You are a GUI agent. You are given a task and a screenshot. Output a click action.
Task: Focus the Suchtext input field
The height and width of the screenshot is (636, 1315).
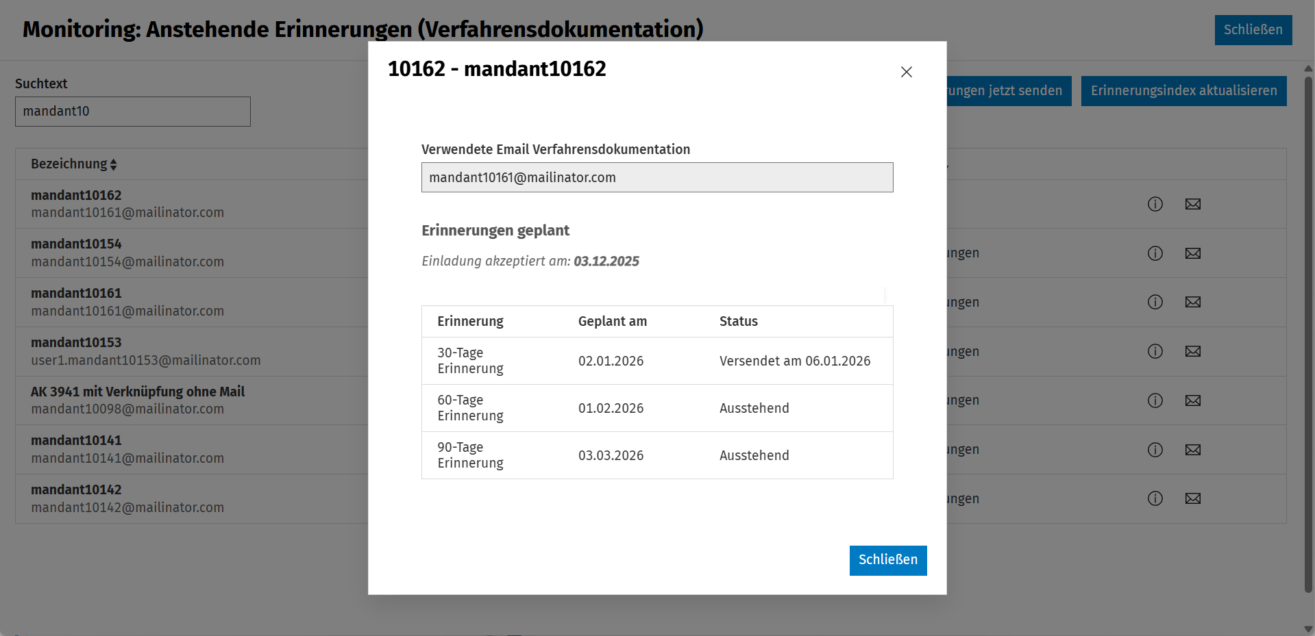point(133,112)
